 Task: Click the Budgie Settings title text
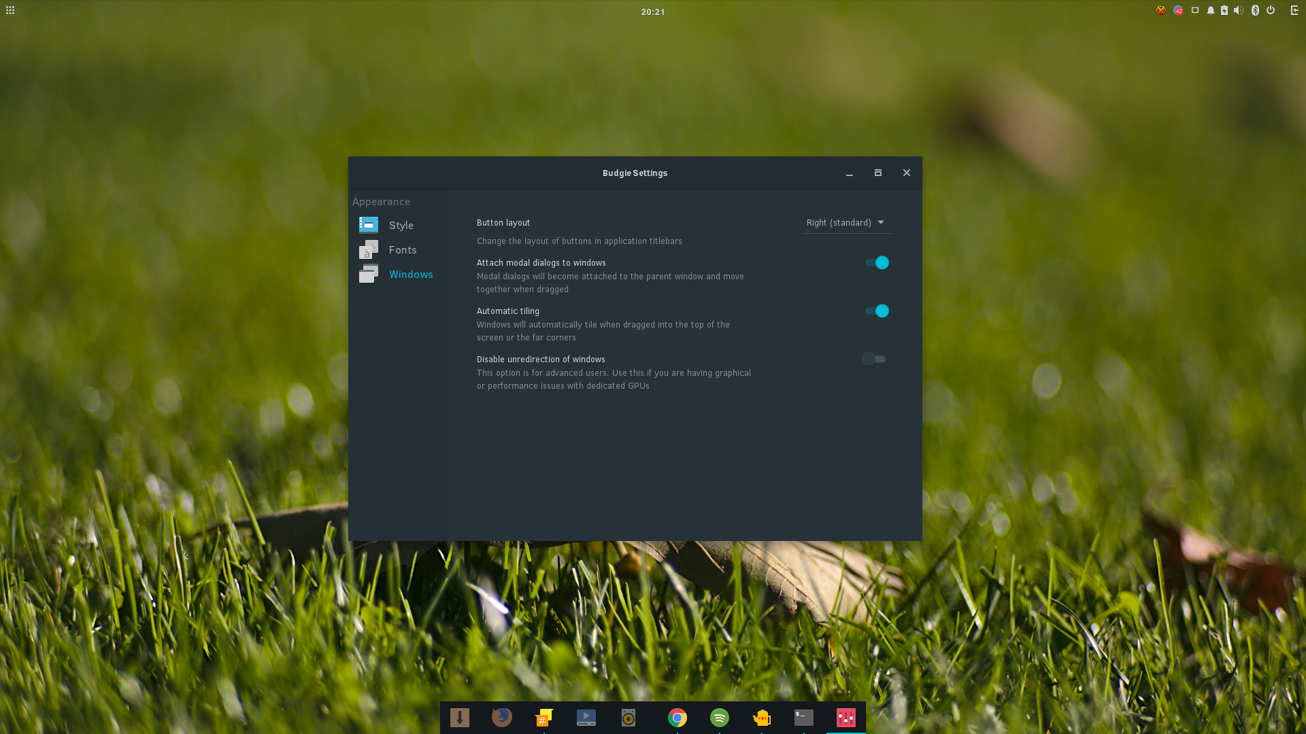[x=635, y=173]
